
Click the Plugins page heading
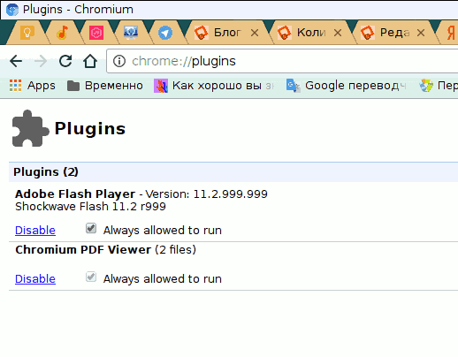point(90,129)
